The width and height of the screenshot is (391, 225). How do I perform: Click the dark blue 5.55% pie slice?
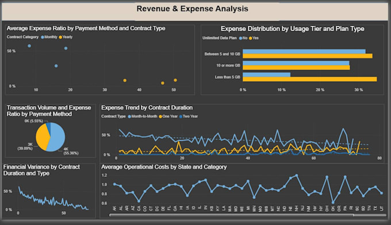coord(49,126)
